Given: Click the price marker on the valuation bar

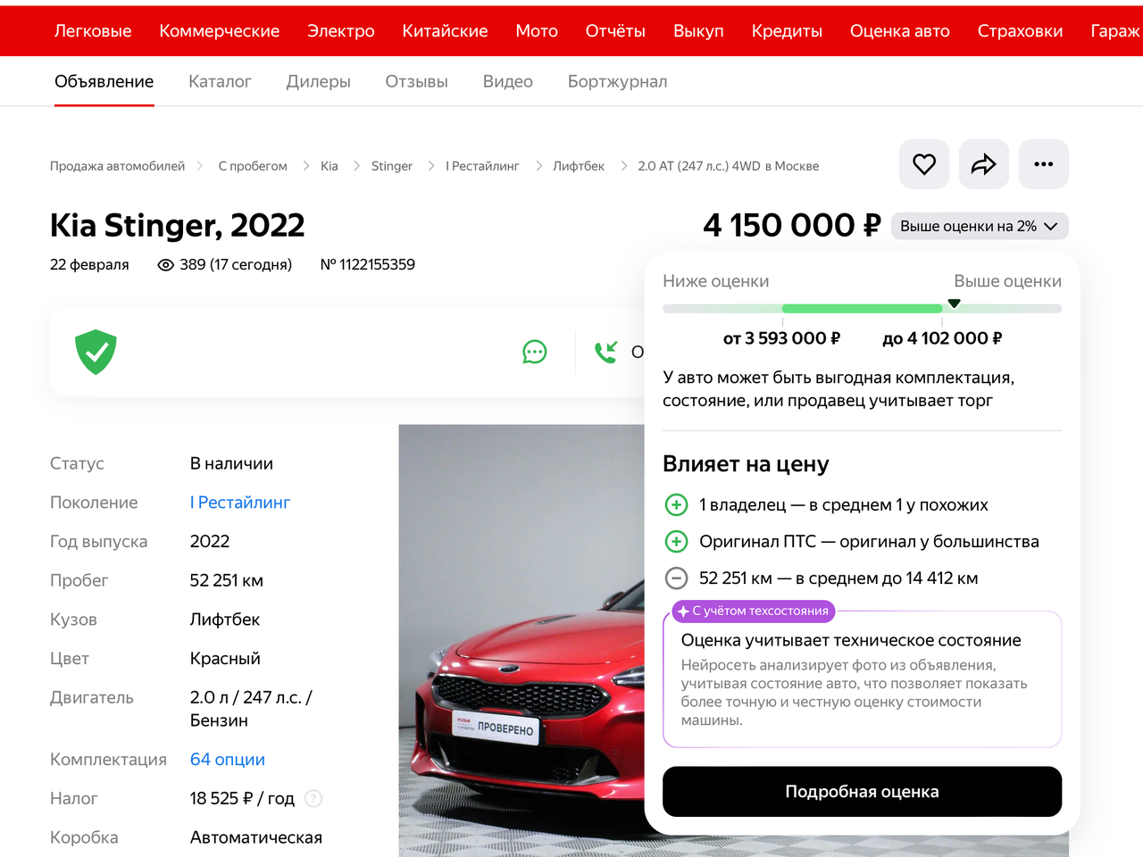Looking at the screenshot, I should tap(954, 304).
